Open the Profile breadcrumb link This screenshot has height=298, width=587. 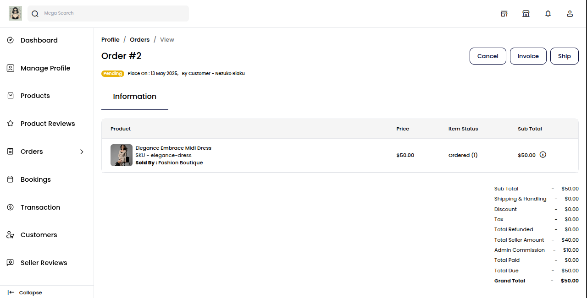click(x=110, y=39)
